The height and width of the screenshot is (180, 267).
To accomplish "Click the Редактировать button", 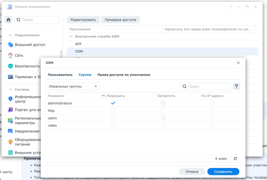I will tap(83, 20).
